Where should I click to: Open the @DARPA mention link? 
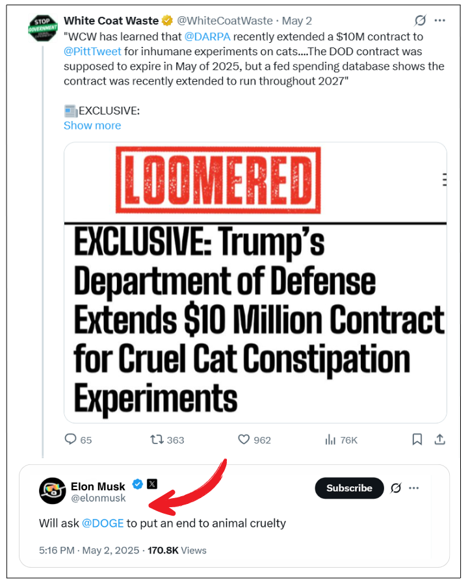click(214, 38)
